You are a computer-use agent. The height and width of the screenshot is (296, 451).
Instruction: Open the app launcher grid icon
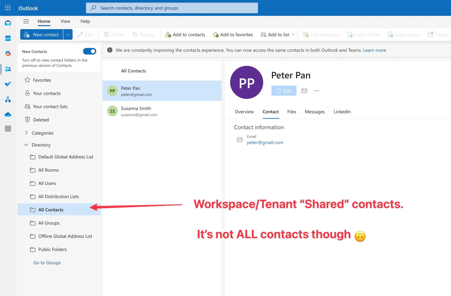pyautogui.click(x=8, y=8)
